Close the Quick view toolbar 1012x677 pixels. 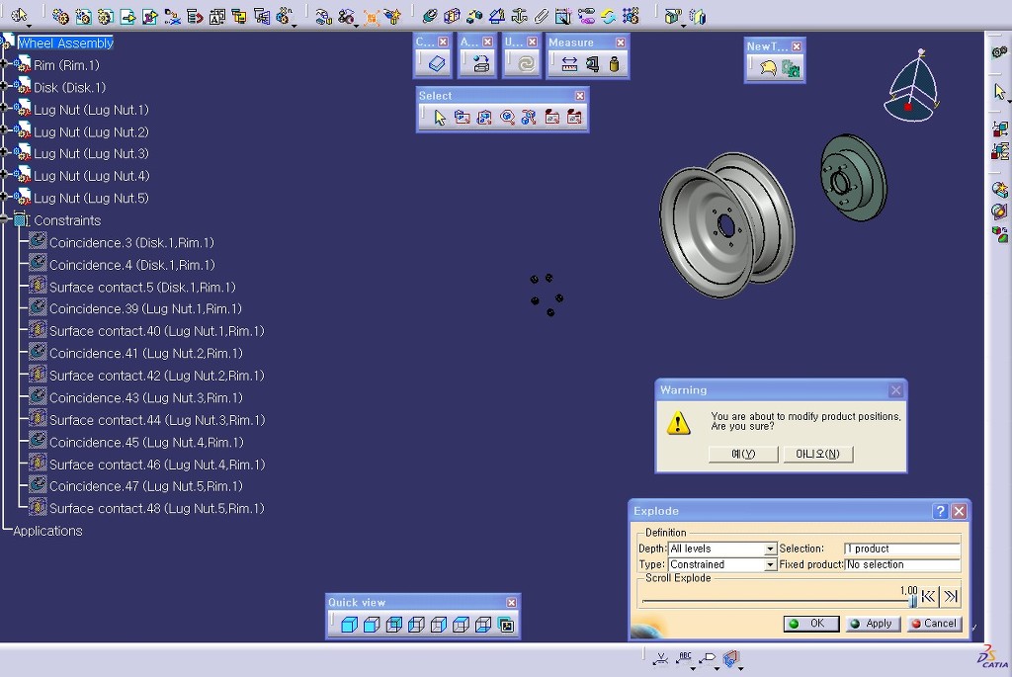click(511, 603)
